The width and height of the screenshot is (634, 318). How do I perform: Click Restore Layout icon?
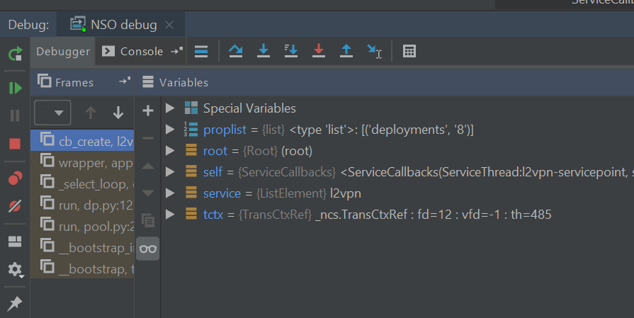pos(15,242)
